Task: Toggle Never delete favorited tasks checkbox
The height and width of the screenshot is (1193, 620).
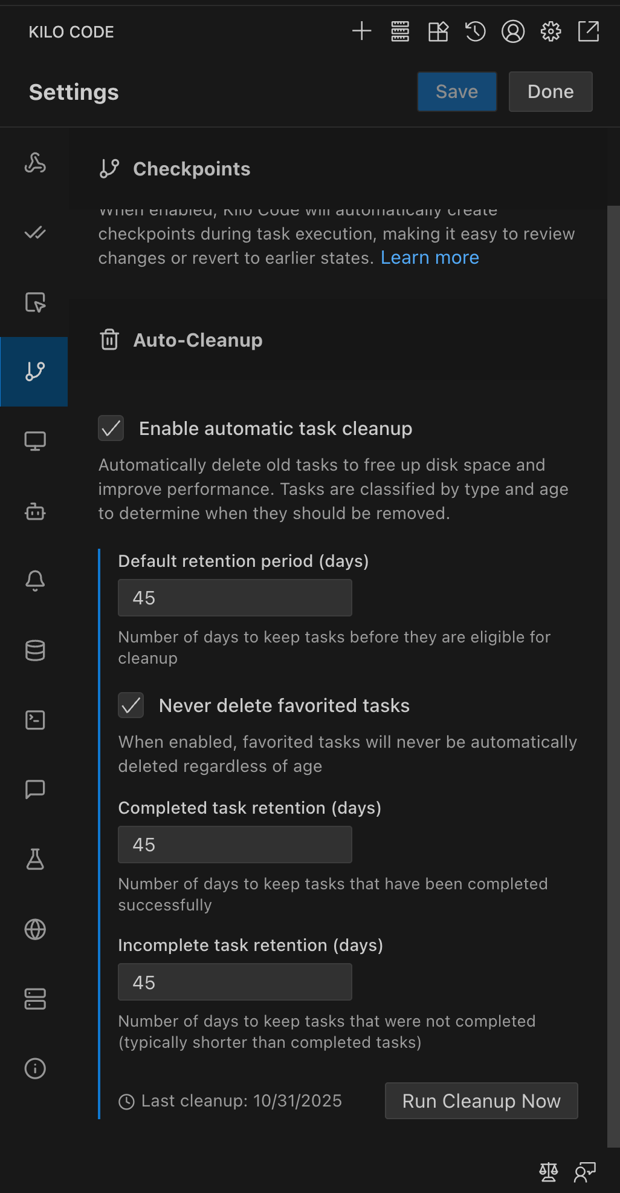Action: pyautogui.click(x=131, y=705)
